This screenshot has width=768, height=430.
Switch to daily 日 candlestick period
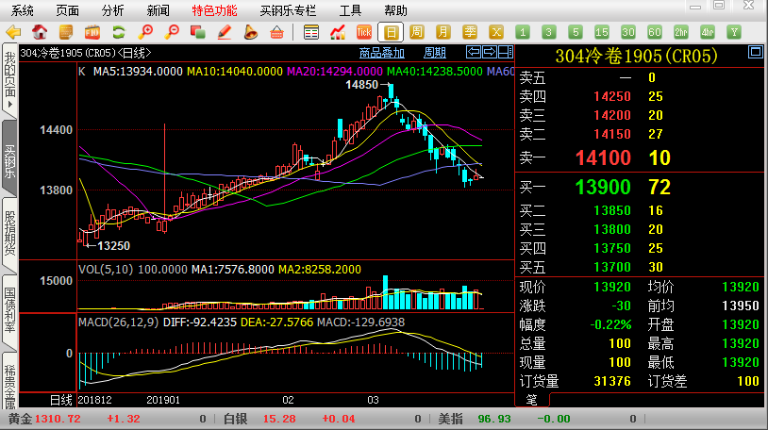click(x=391, y=32)
